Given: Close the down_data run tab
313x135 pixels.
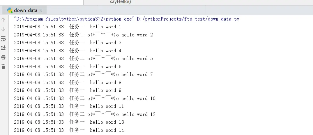Looking at the screenshot, I should coord(41,10).
